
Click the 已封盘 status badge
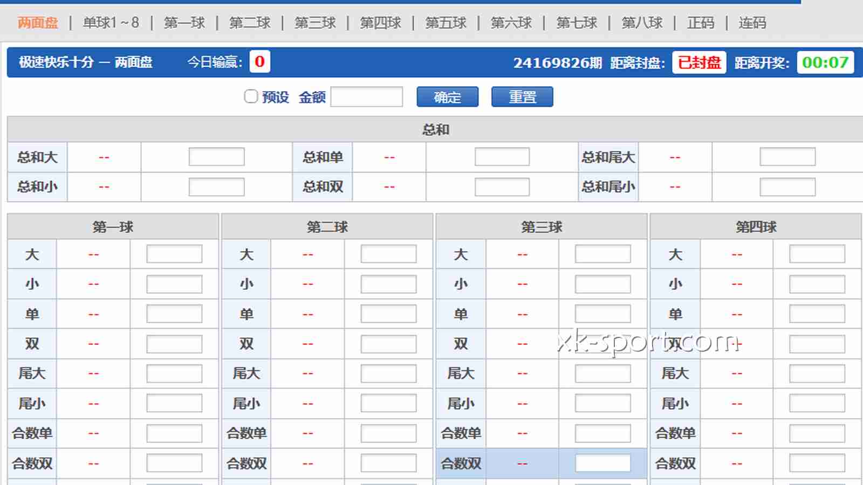[x=699, y=63]
